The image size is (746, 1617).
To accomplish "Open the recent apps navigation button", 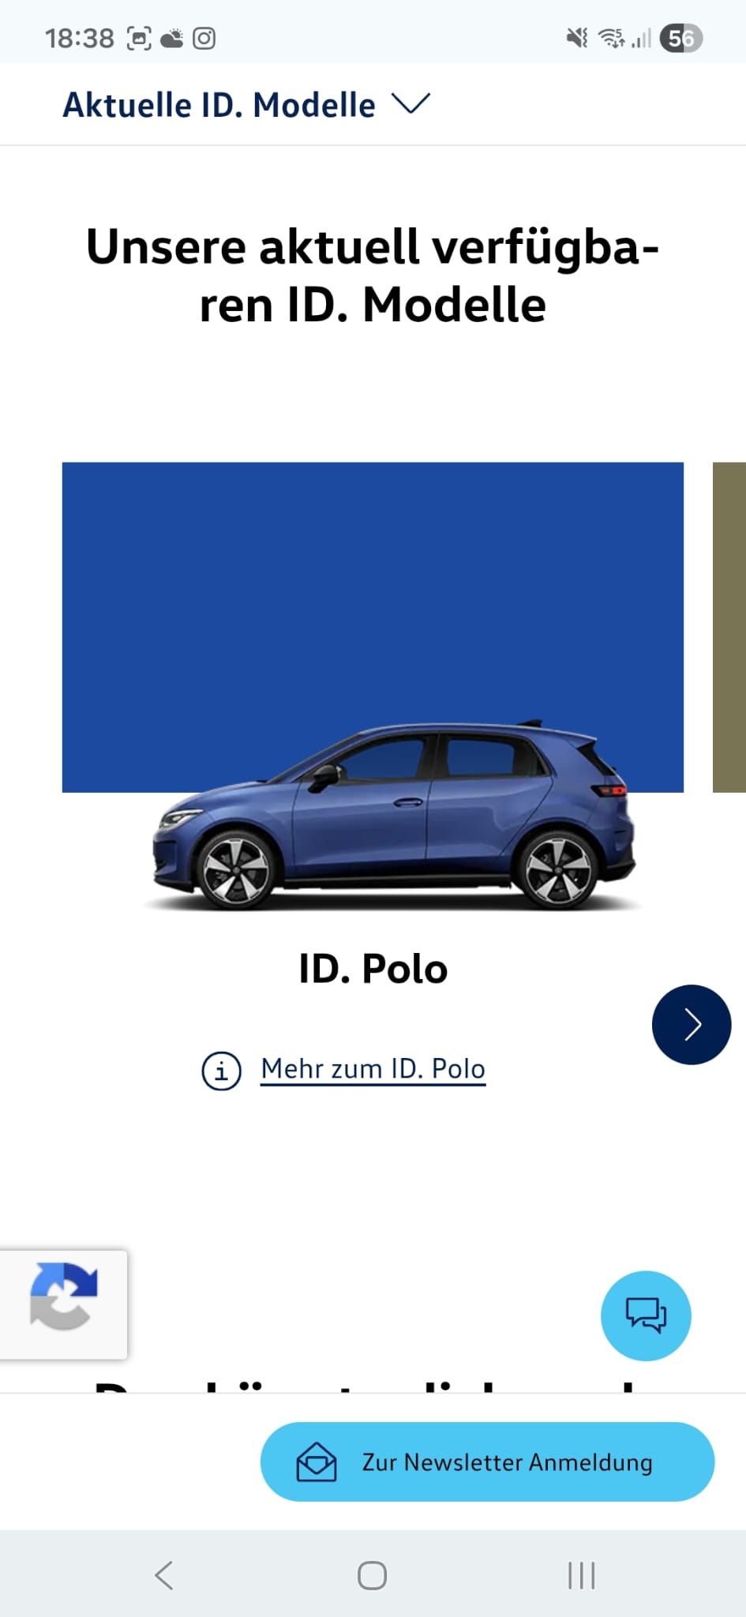I will click(x=581, y=1575).
